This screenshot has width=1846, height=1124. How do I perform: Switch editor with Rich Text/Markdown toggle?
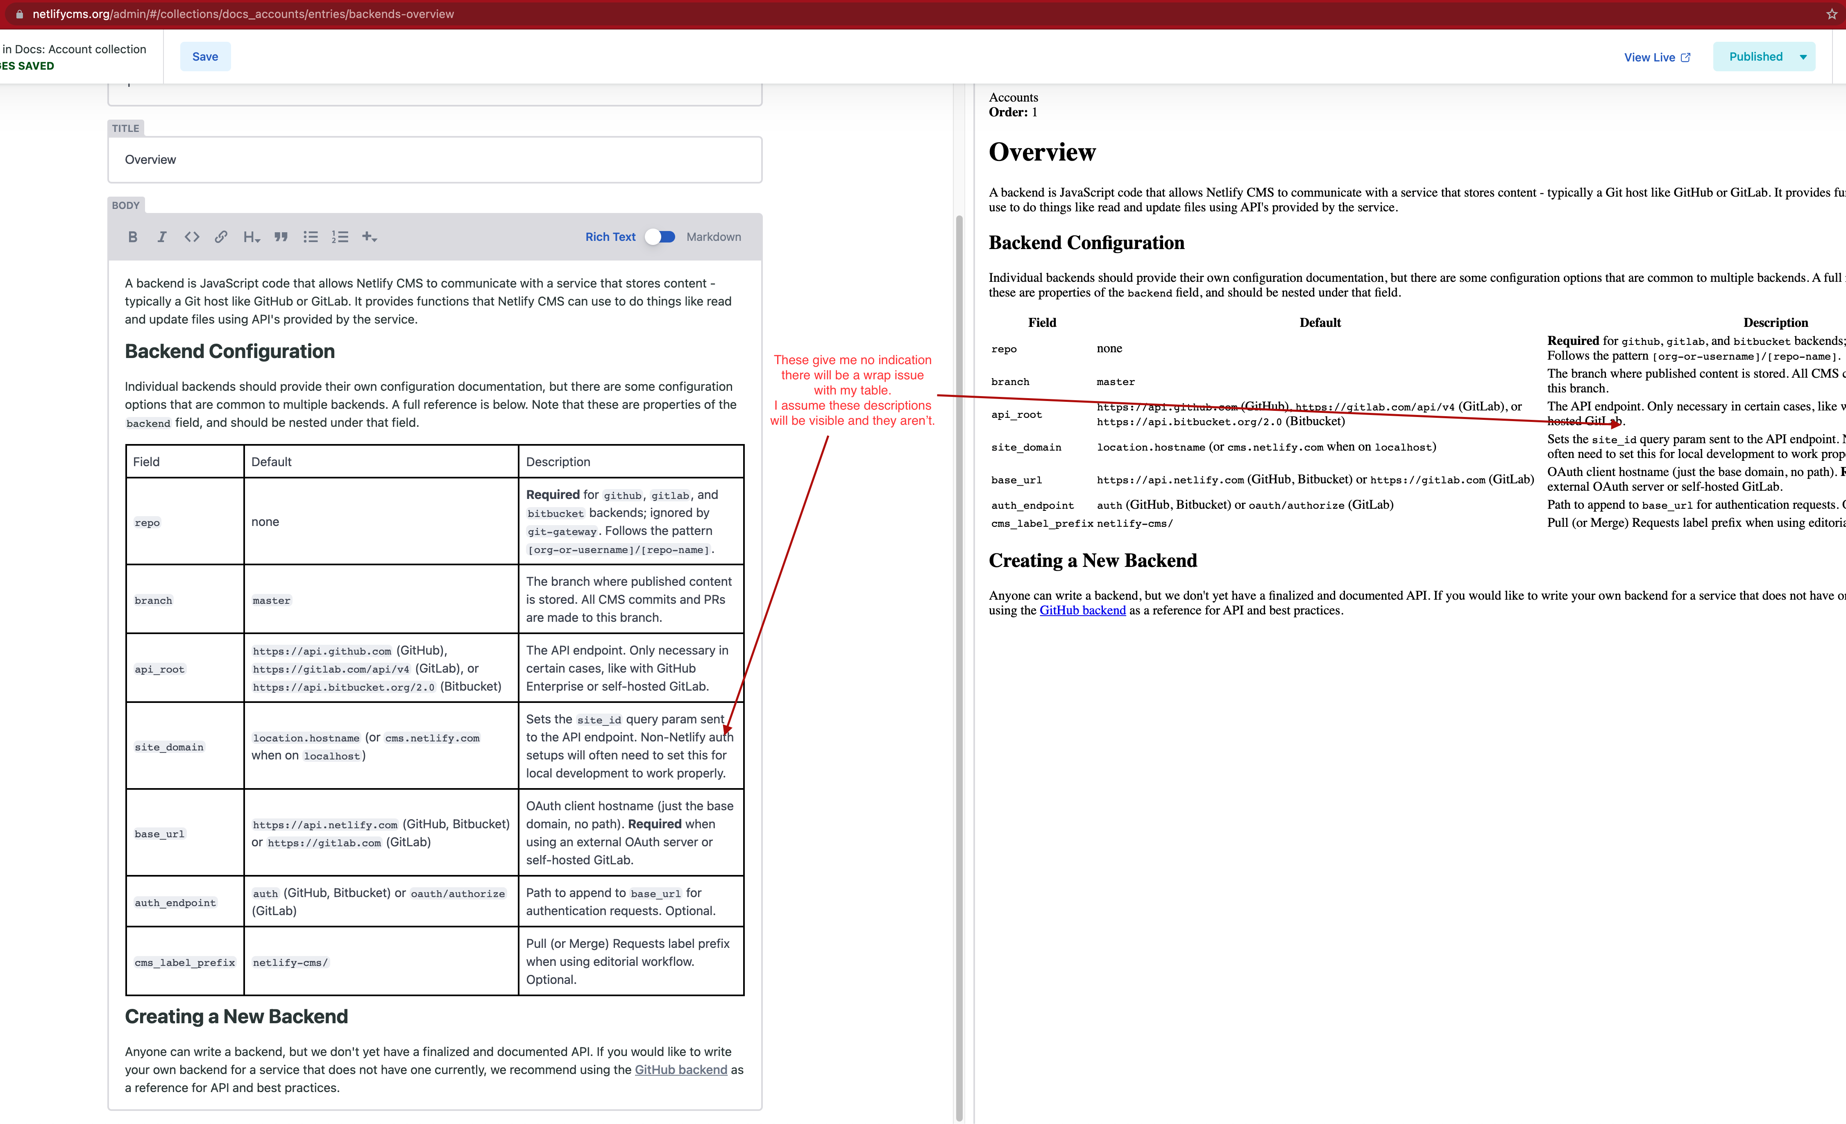tap(661, 237)
